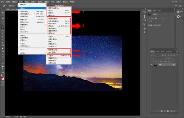This screenshot has width=184, height=118.
Task: Toggle lock position in Layers panel
Action: click(x=161, y=61)
